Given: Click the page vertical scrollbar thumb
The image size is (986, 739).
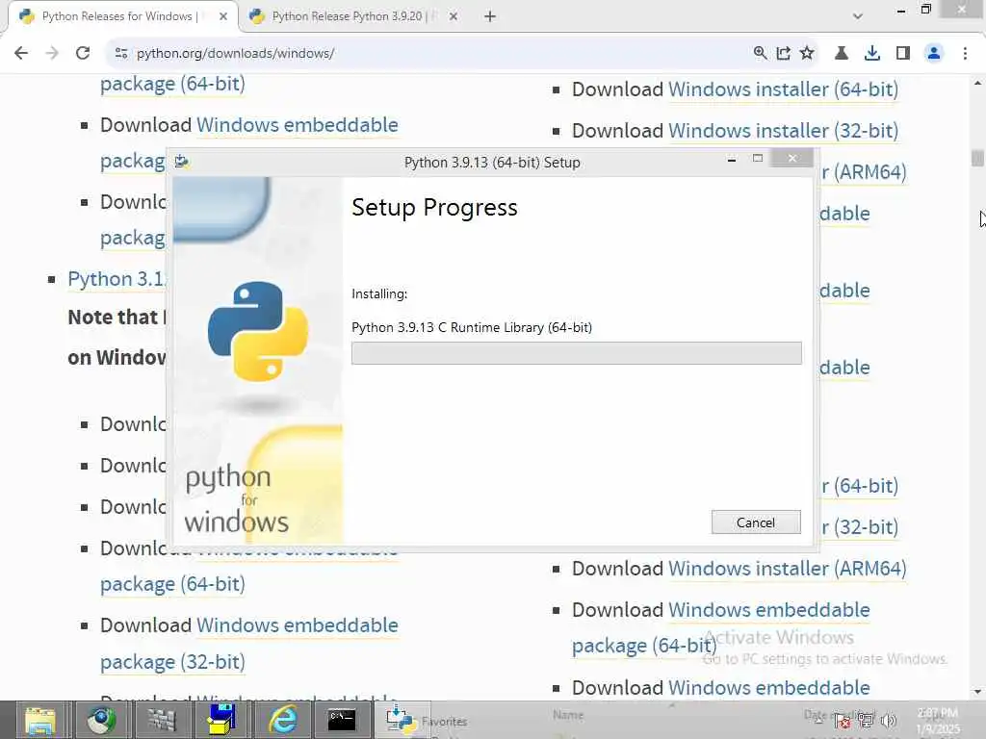Looking at the screenshot, I should 977,158.
